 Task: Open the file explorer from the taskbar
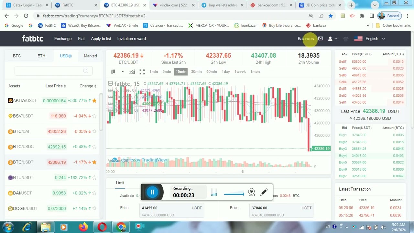[46, 227]
